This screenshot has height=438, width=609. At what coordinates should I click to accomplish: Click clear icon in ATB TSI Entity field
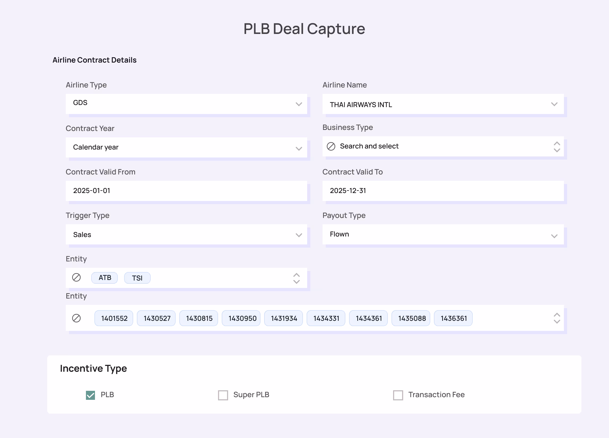(x=76, y=278)
